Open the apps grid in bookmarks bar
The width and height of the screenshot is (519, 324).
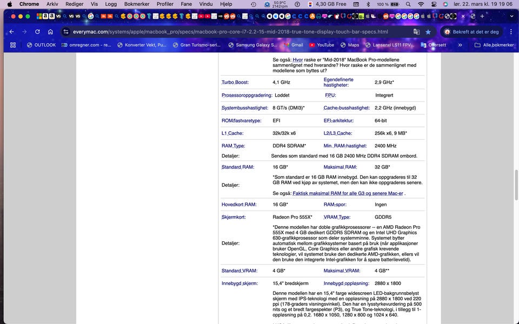(x=13, y=45)
